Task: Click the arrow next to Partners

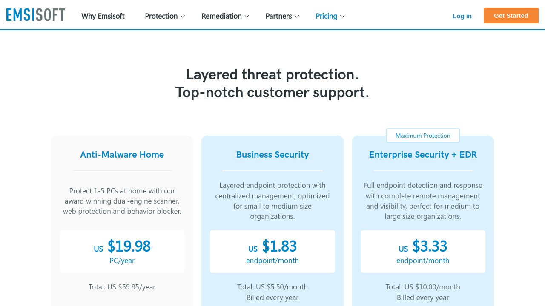Action: point(297,17)
